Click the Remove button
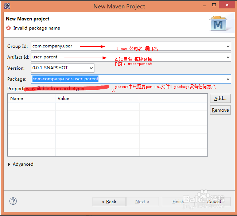This screenshot has width=237, height=216. 220,110
